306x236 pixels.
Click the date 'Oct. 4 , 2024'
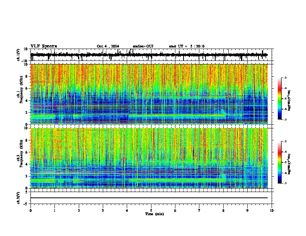tap(108, 46)
